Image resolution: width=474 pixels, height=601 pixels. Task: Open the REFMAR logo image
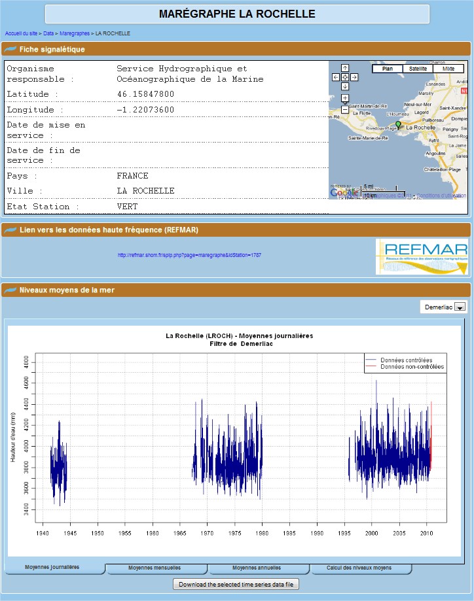click(422, 256)
